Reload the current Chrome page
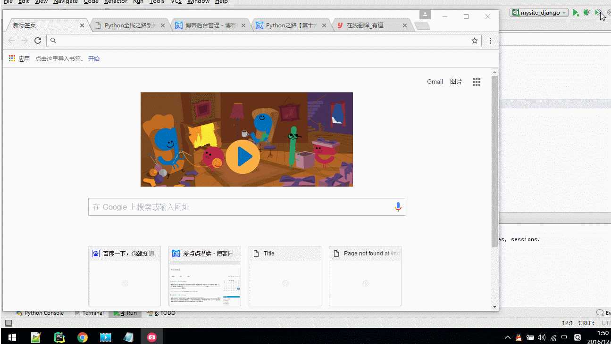Viewport: 611px width, 344px height. point(38,41)
